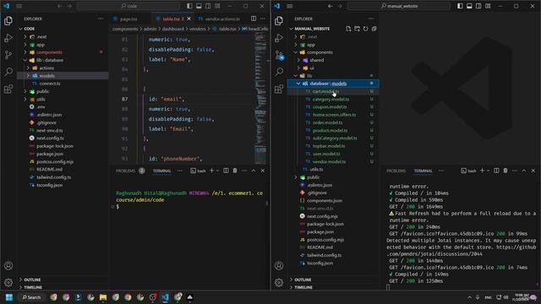Click manual_website search box in right titlebar
Viewport: 541px width, 304px height.
tap(399, 6)
